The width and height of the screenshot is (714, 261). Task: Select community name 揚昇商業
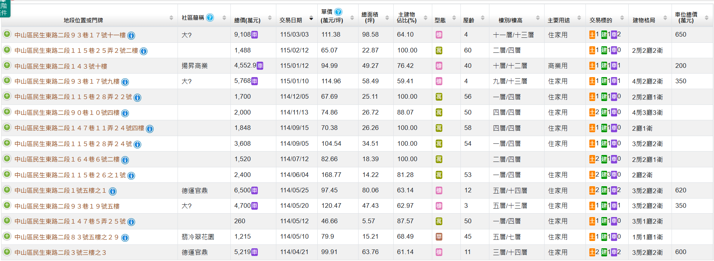click(x=195, y=66)
